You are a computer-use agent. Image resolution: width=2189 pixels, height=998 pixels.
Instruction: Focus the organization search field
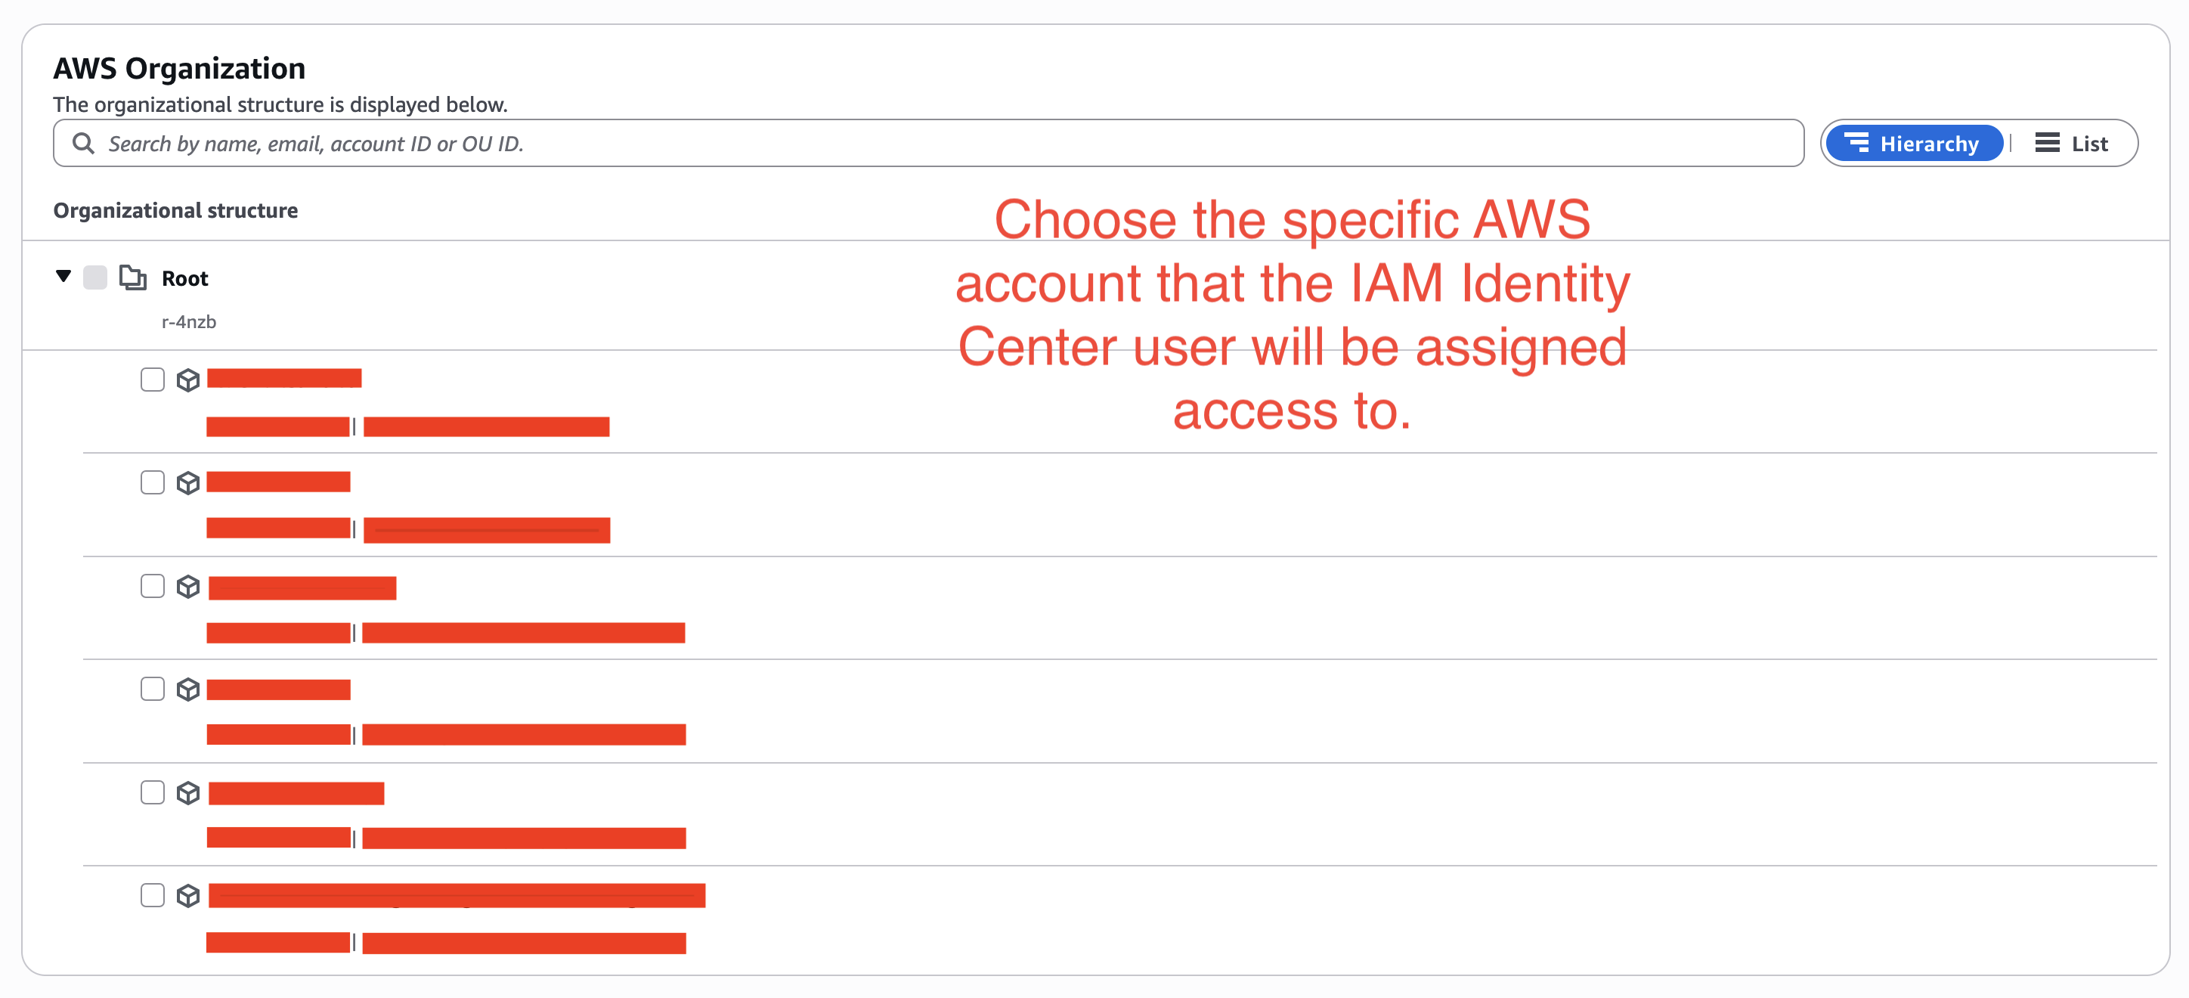click(935, 143)
